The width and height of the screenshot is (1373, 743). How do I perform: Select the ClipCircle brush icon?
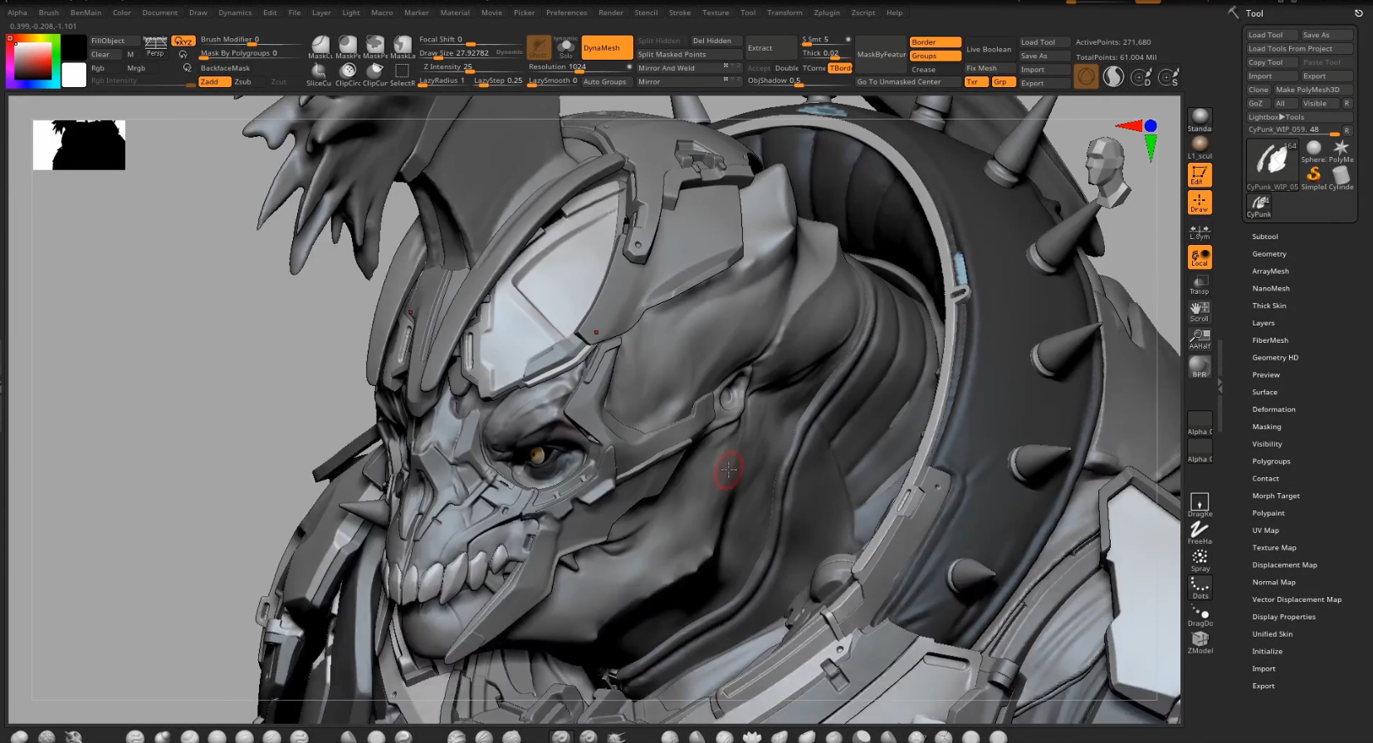pyautogui.click(x=348, y=75)
